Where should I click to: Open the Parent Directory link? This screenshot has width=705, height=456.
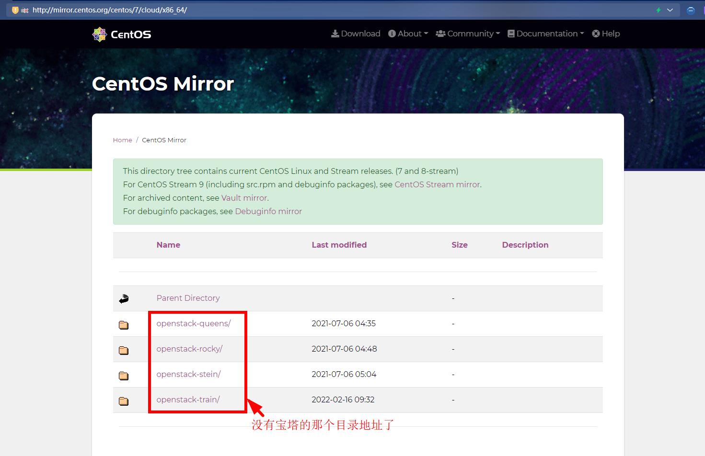click(188, 298)
